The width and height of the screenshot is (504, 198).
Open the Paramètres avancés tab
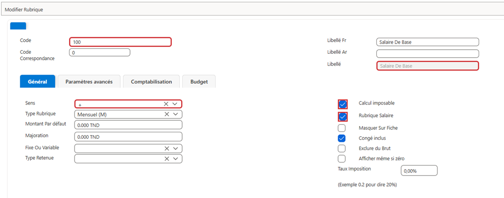pyautogui.click(x=89, y=82)
